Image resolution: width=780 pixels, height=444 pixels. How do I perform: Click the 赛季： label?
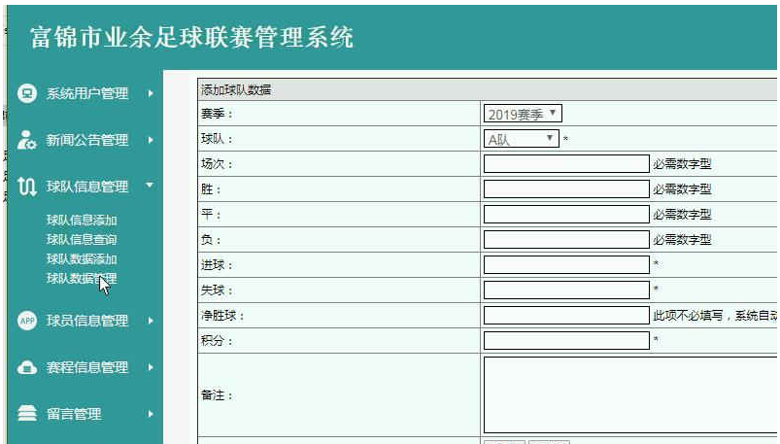217,114
